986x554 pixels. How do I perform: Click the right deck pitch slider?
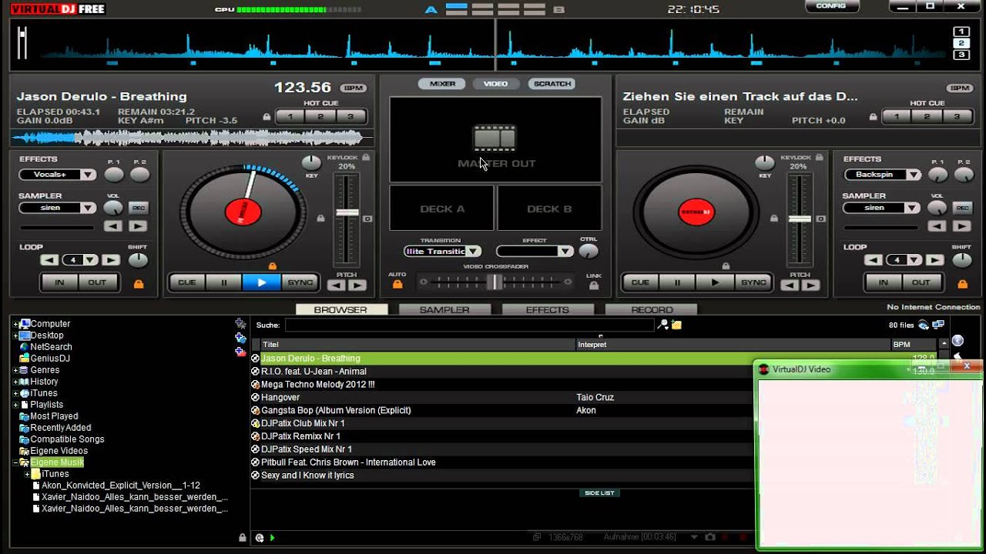click(800, 220)
